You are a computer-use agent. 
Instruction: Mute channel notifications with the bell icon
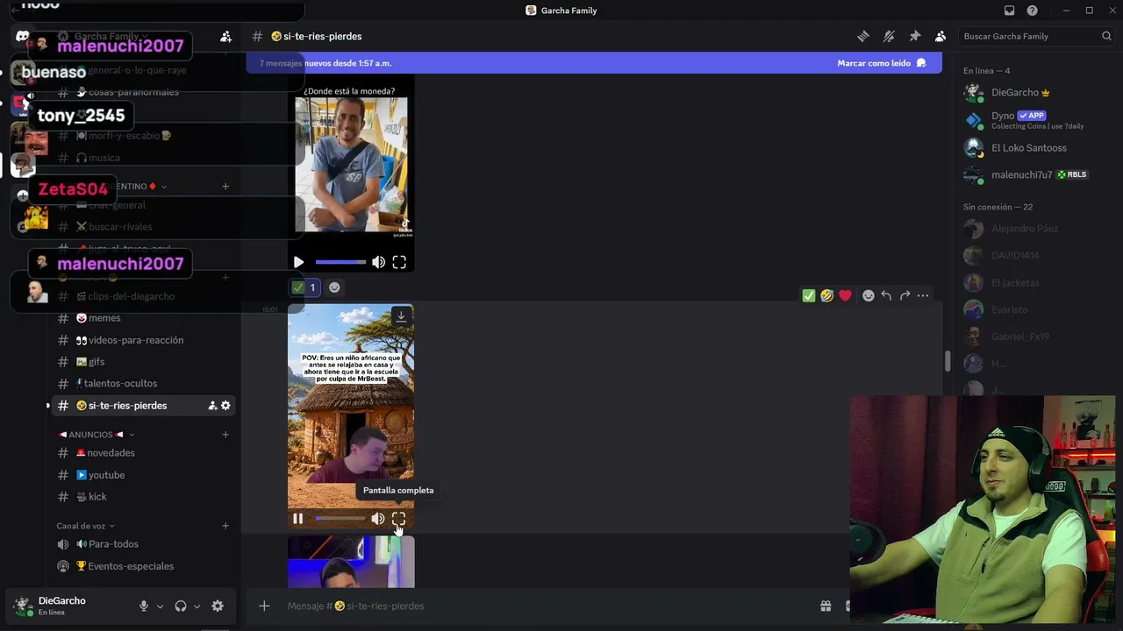tap(889, 36)
